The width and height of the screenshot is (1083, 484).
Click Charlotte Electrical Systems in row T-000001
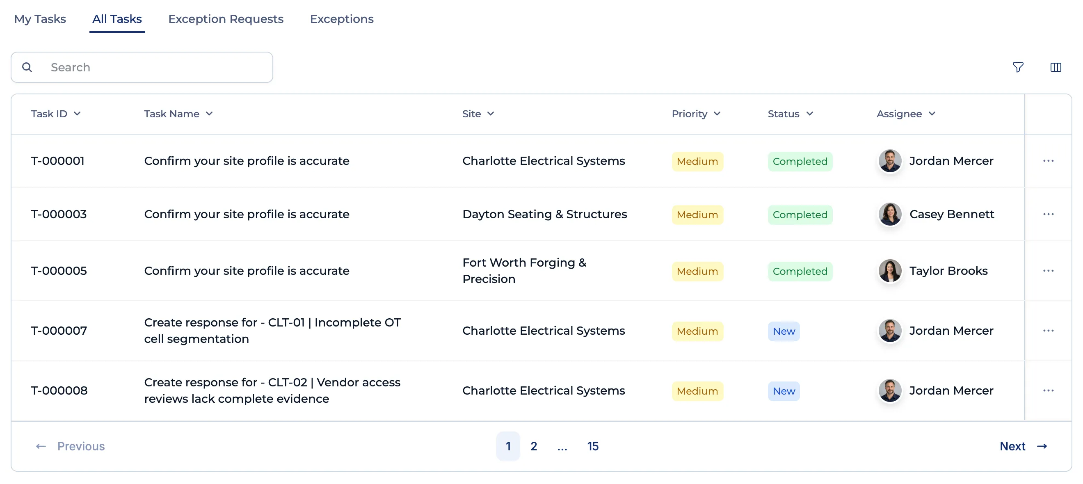pyautogui.click(x=543, y=161)
